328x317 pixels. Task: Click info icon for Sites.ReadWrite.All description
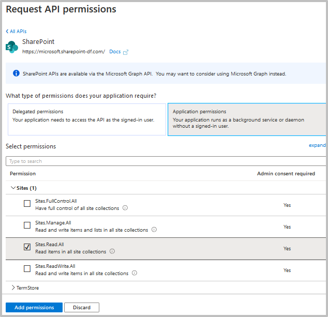[135, 273]
